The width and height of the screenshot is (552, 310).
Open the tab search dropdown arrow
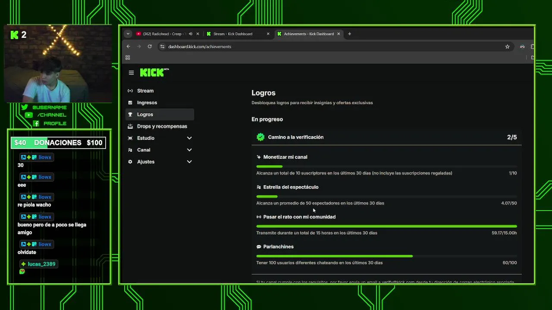click(128, 34)
